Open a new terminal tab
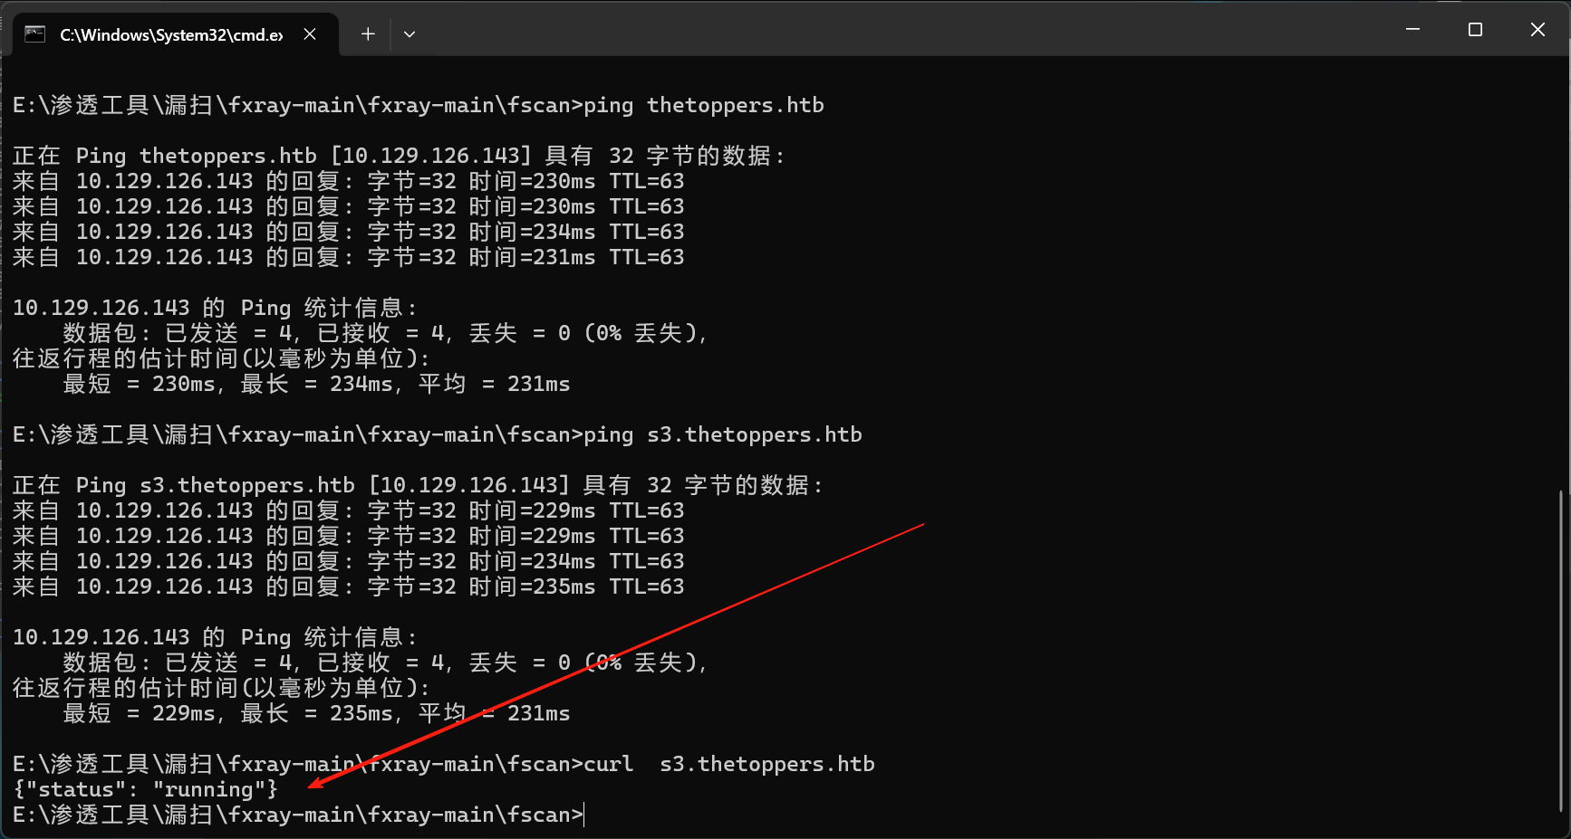1571x839 pixels. pos(368,34)
